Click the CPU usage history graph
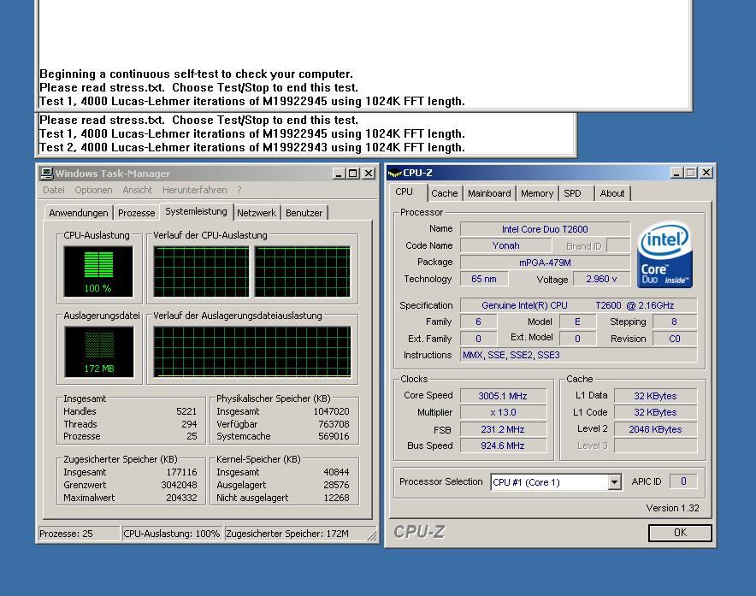This screenshot has height=596, width=756. click(251, 272)
